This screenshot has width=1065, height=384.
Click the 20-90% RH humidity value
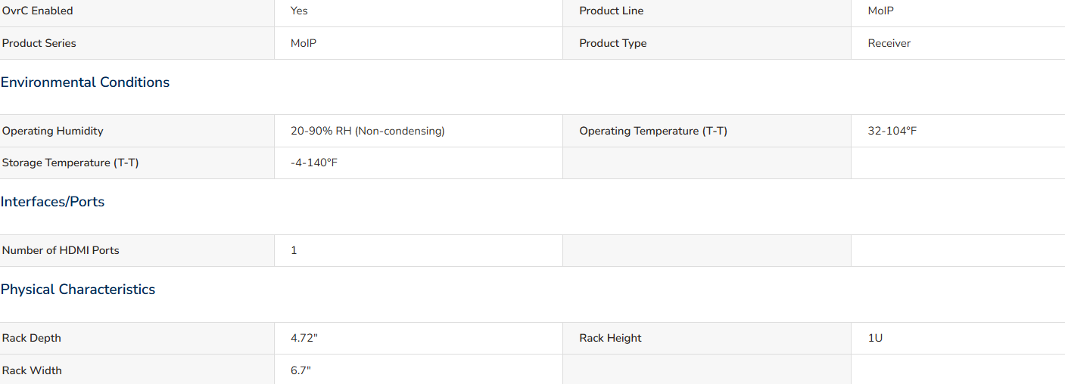click(x=368, y=131)
